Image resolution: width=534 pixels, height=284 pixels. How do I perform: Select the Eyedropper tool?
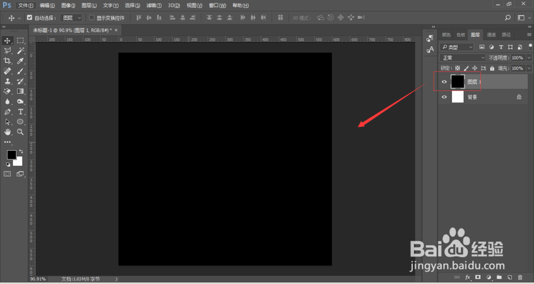(20, 61)
